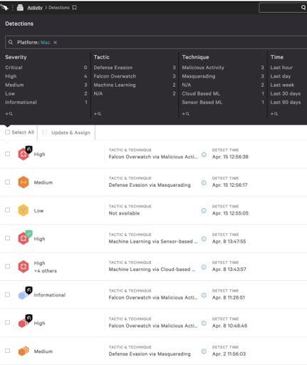Viewport: 307px width, 365px height.
Task: Check the Select All checkbox
Action: pyautogui.click(x=7, y=132)
